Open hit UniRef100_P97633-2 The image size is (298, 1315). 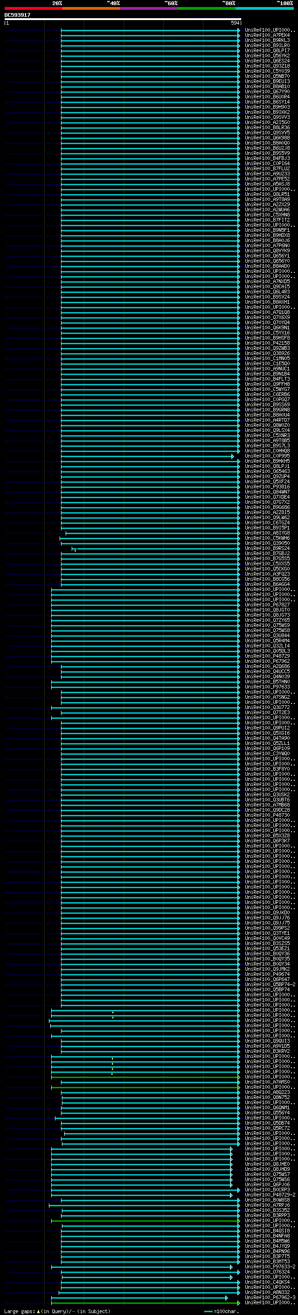pos(270,1266)
